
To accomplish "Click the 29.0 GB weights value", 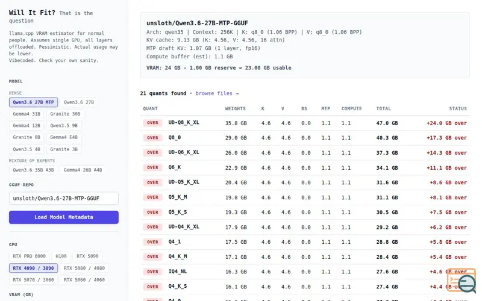I will [x=236, y=138].
